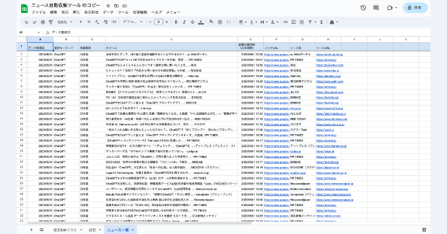Open zoom level dropdown

coord(65,22)
